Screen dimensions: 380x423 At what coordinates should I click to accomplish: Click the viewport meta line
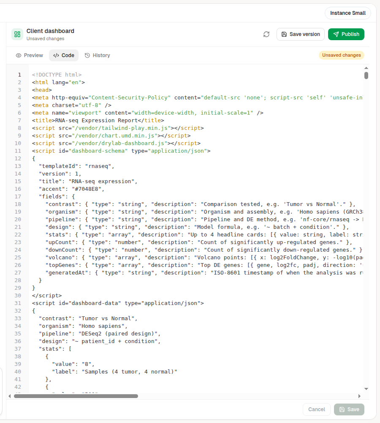point(148,113)
